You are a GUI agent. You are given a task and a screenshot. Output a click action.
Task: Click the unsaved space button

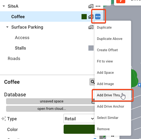coord(50,101)
